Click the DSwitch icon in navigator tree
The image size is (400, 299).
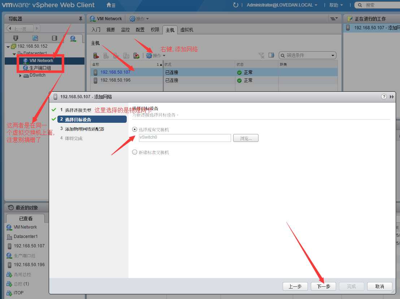[x=26, y=75]
